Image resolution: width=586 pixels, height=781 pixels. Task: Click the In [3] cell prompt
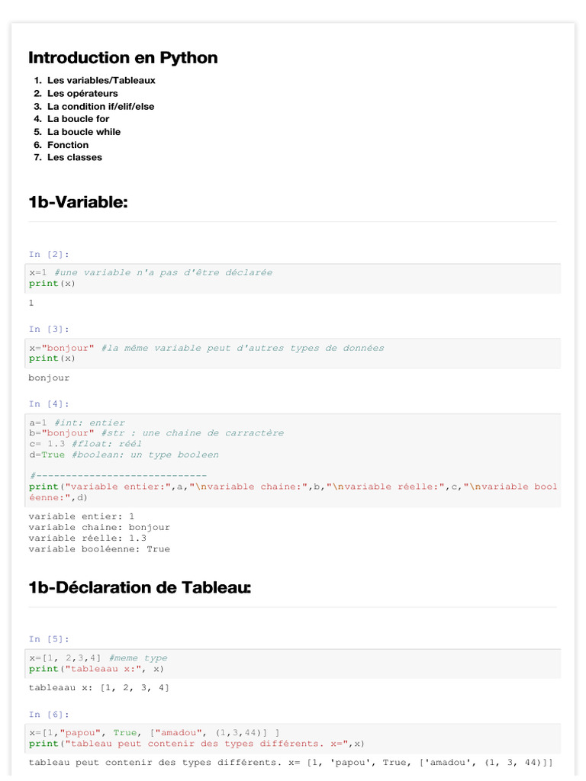click(x=49, y=329)
